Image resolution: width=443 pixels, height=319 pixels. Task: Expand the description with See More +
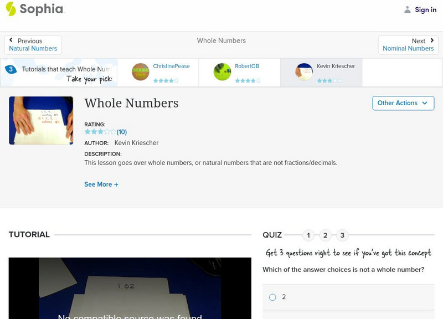click(101, 184)
